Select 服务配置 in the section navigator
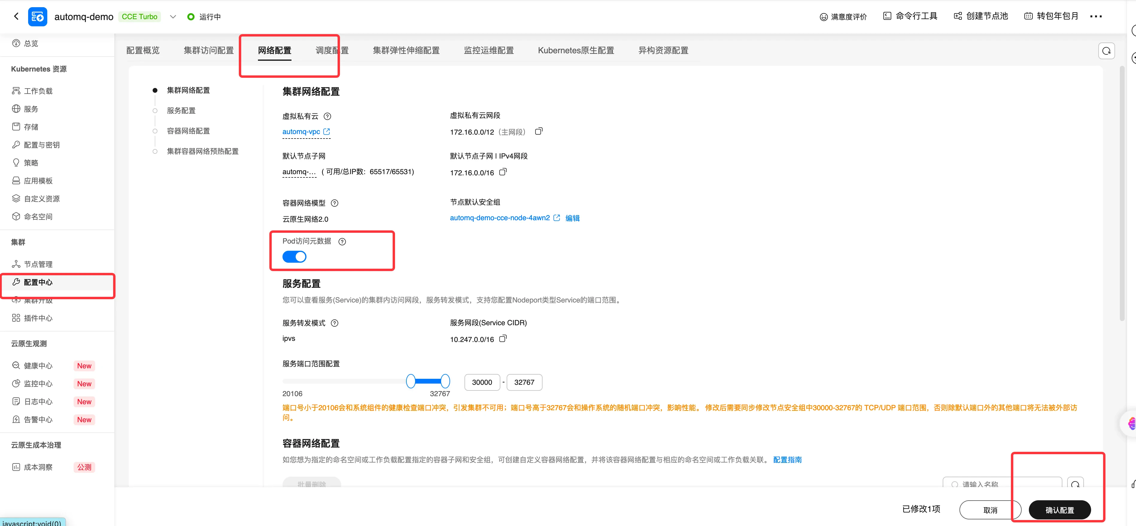1136x526 pixels. 181,111
